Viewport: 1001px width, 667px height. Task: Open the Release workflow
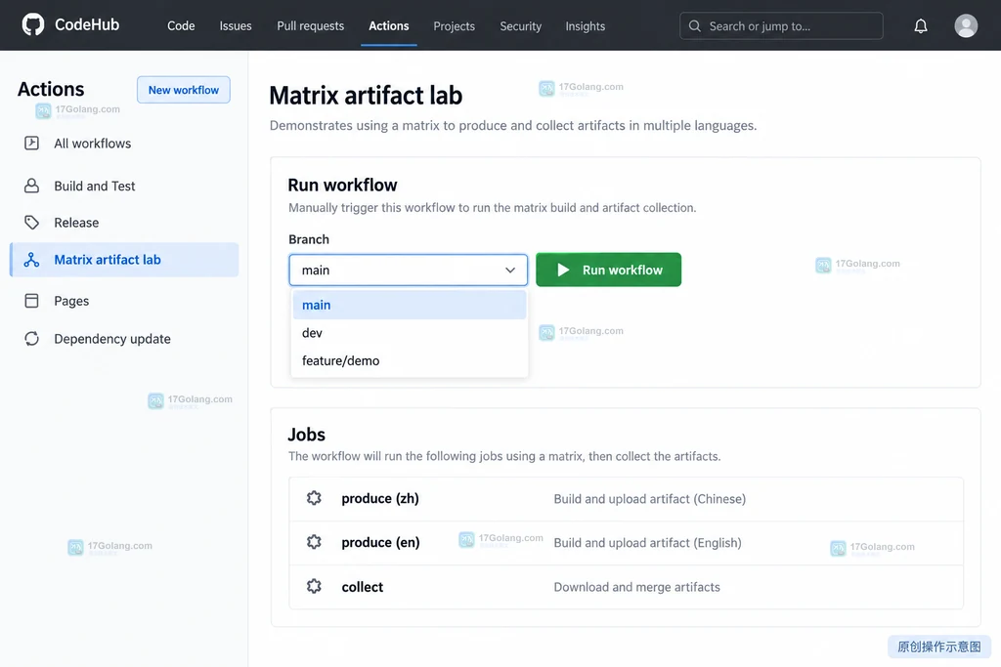click(124, 222)
